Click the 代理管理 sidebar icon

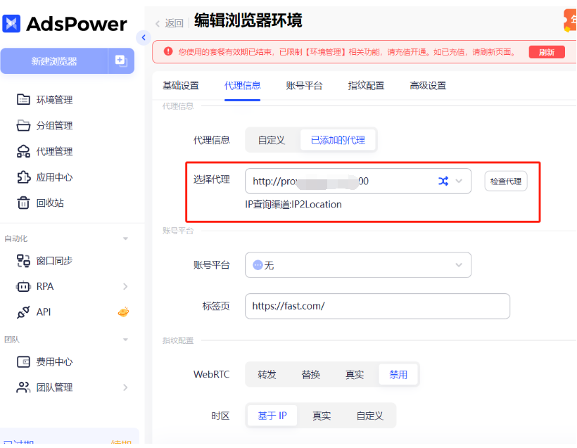point(23,151)
